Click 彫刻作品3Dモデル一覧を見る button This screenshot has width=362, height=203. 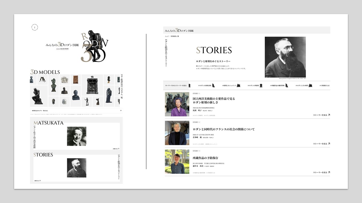76,111
